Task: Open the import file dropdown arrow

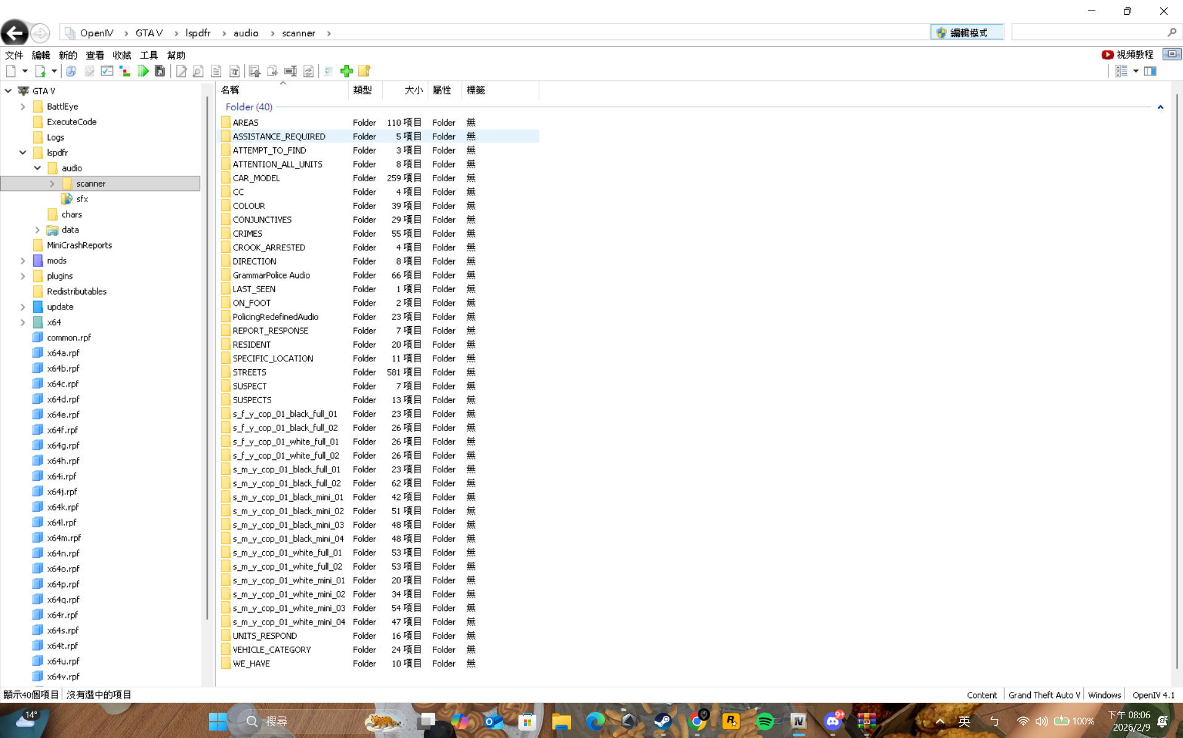Action: (x=54, y=71)
